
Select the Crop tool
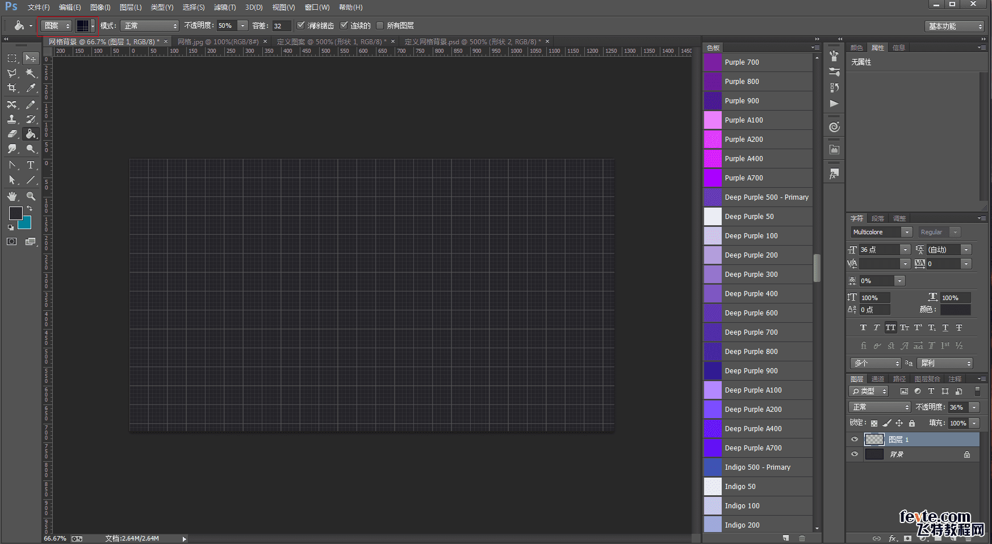point(12,88)
